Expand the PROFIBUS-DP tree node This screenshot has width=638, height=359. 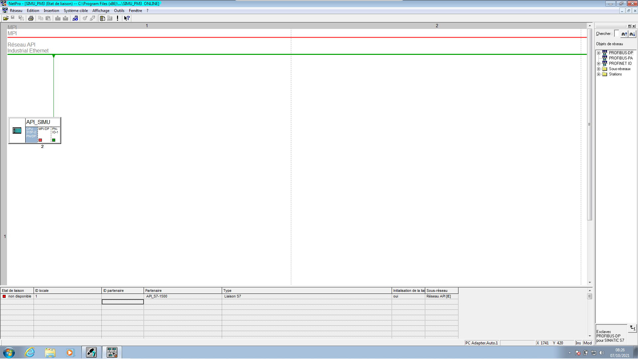(598, 53)
